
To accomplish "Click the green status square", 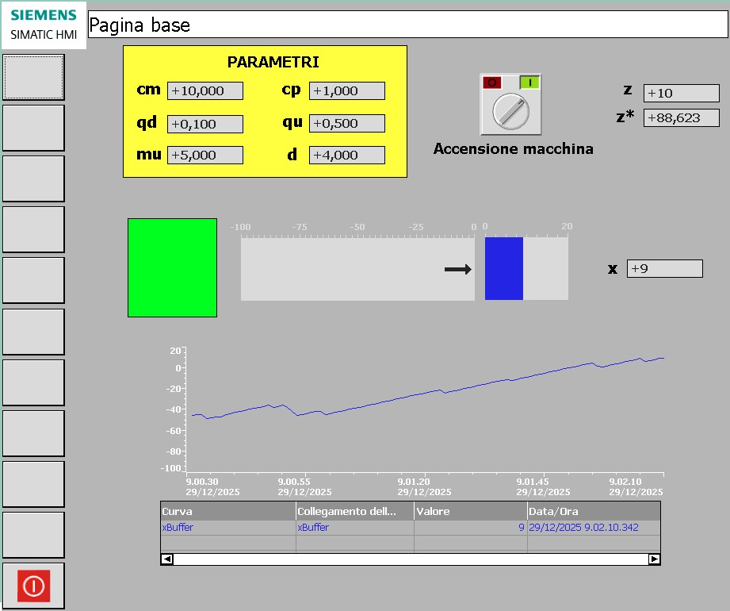I will tap(172, 267).
